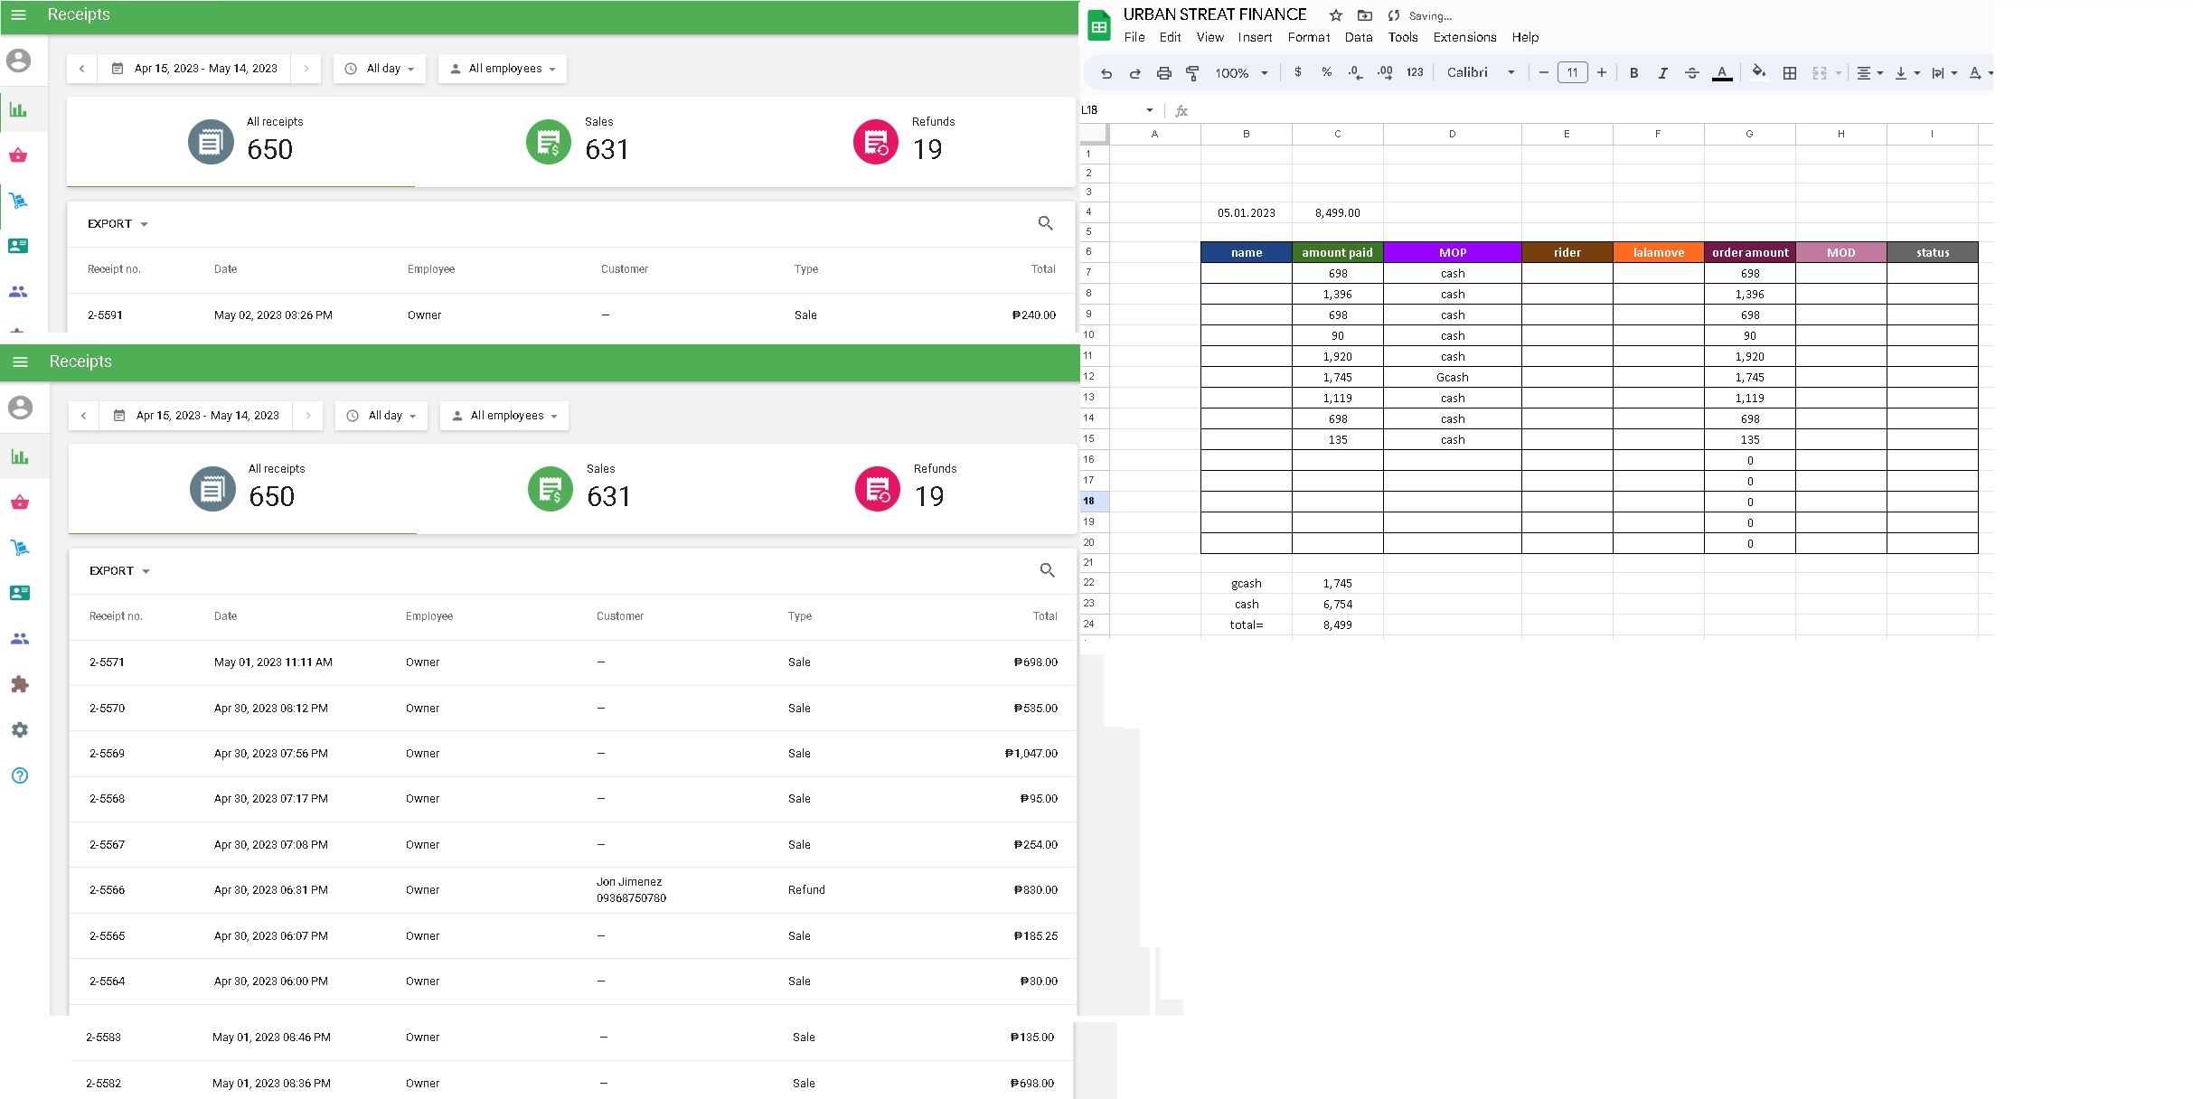Screen dimensions: 2193x1099
Task: Open Reports chart icon in lower sidebar
Action: pos(20,457)
